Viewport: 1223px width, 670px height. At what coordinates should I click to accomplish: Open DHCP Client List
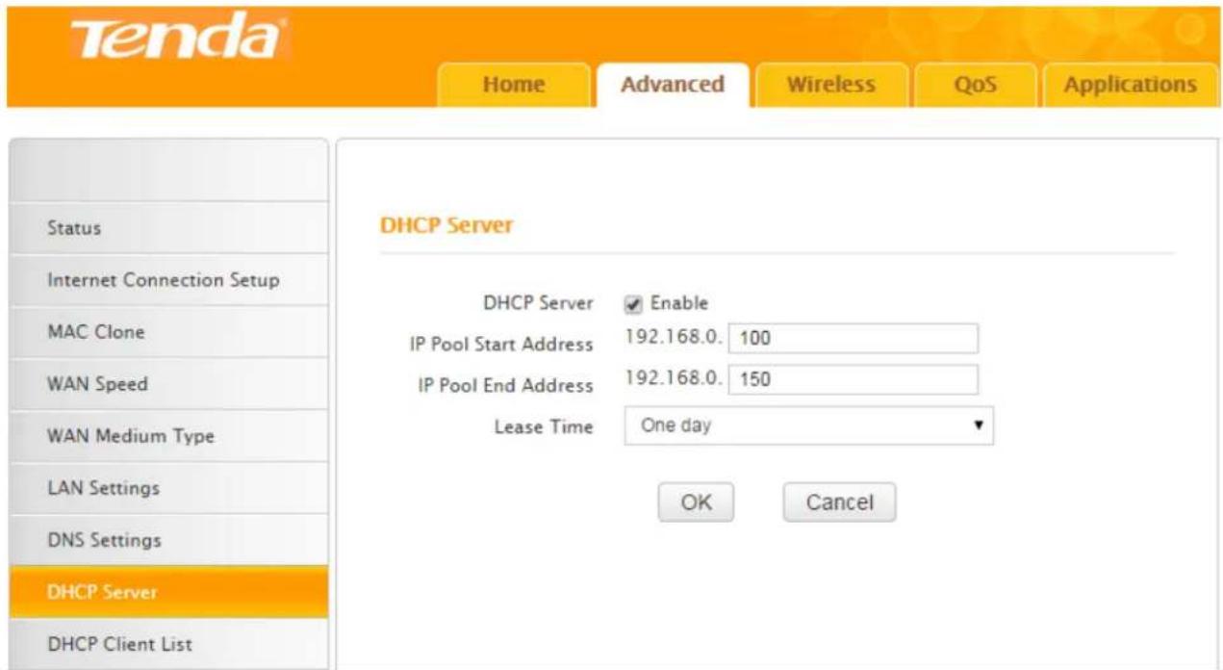click(x=168, y=644)
